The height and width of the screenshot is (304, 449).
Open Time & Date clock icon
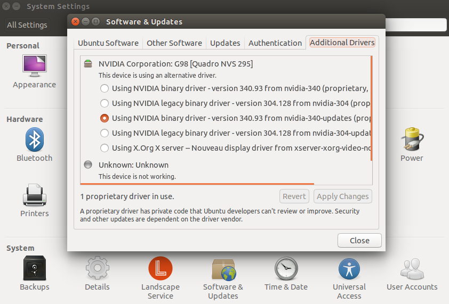coord(286,268)
